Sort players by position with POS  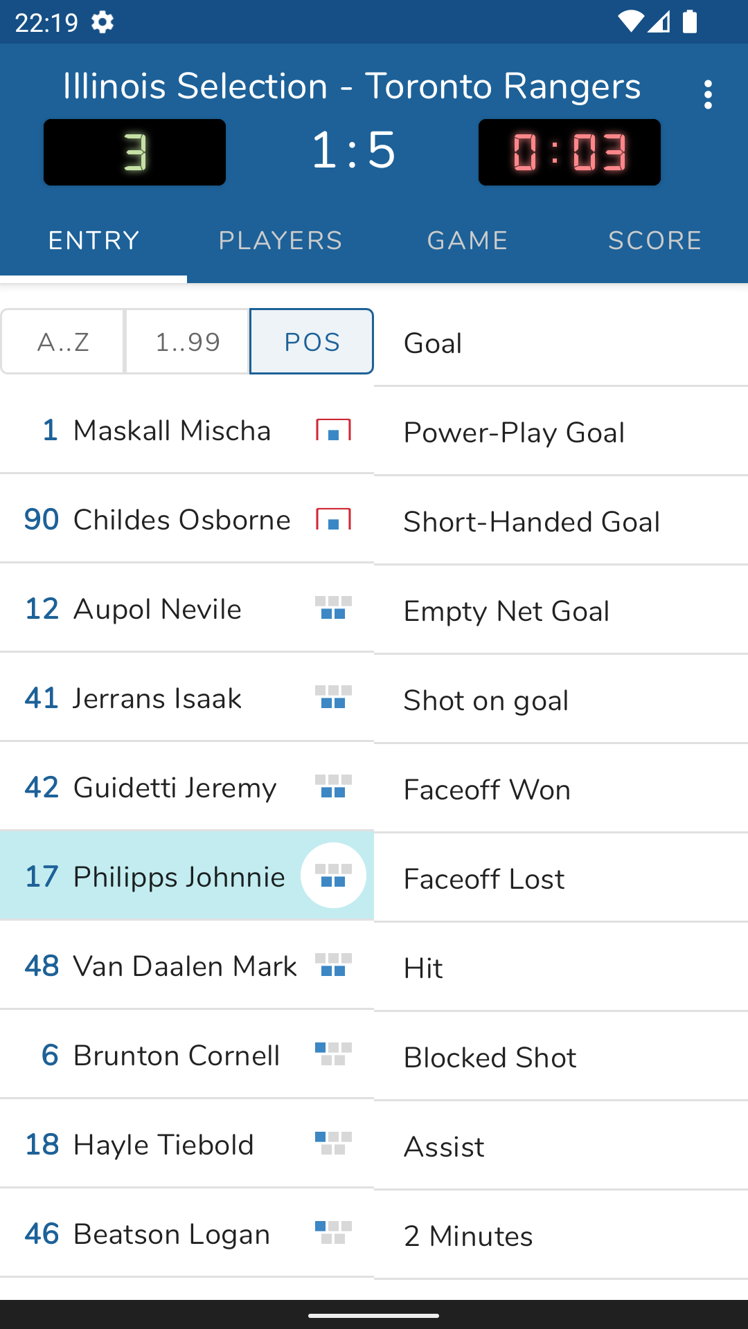[312, 342]
